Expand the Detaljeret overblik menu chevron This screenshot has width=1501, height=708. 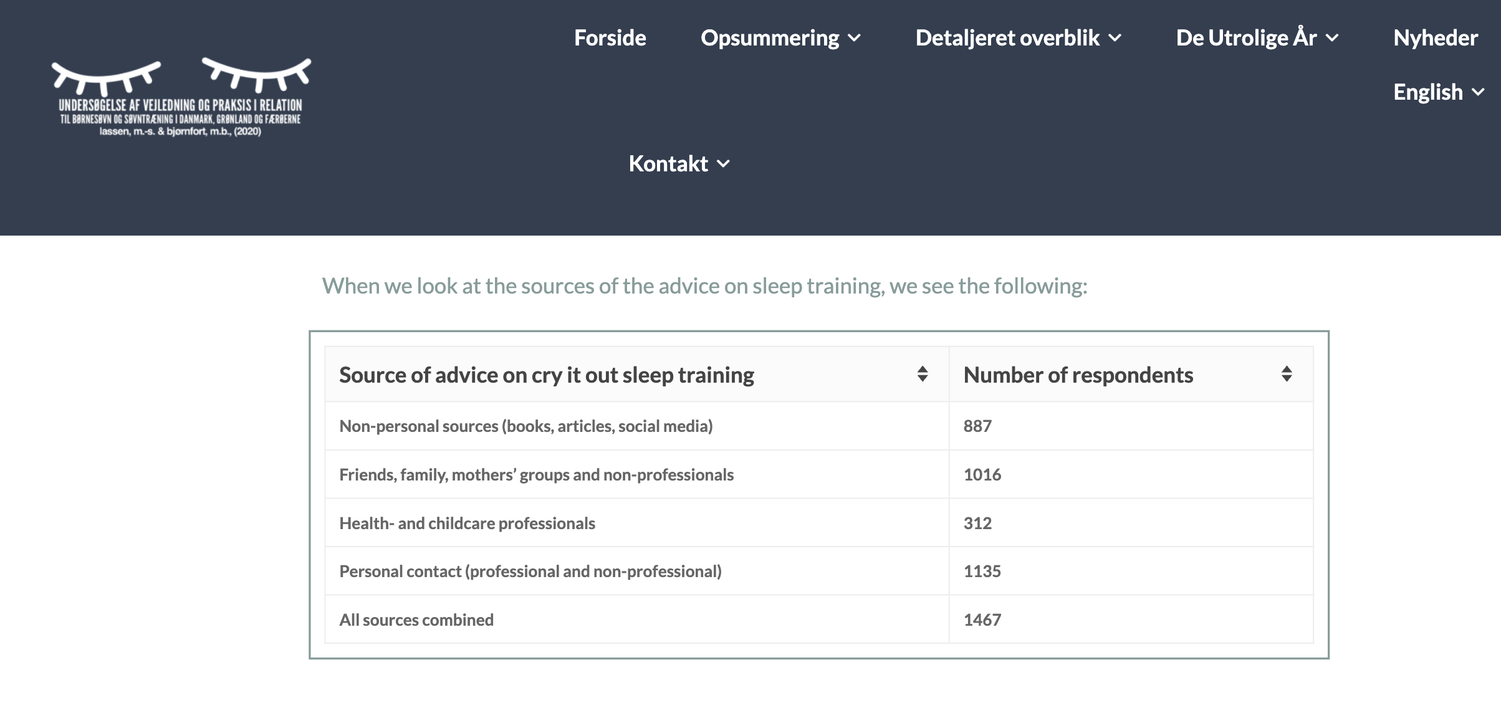1115,38
